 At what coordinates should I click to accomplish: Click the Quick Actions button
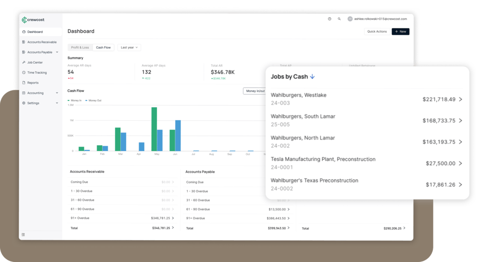point(377,31)
